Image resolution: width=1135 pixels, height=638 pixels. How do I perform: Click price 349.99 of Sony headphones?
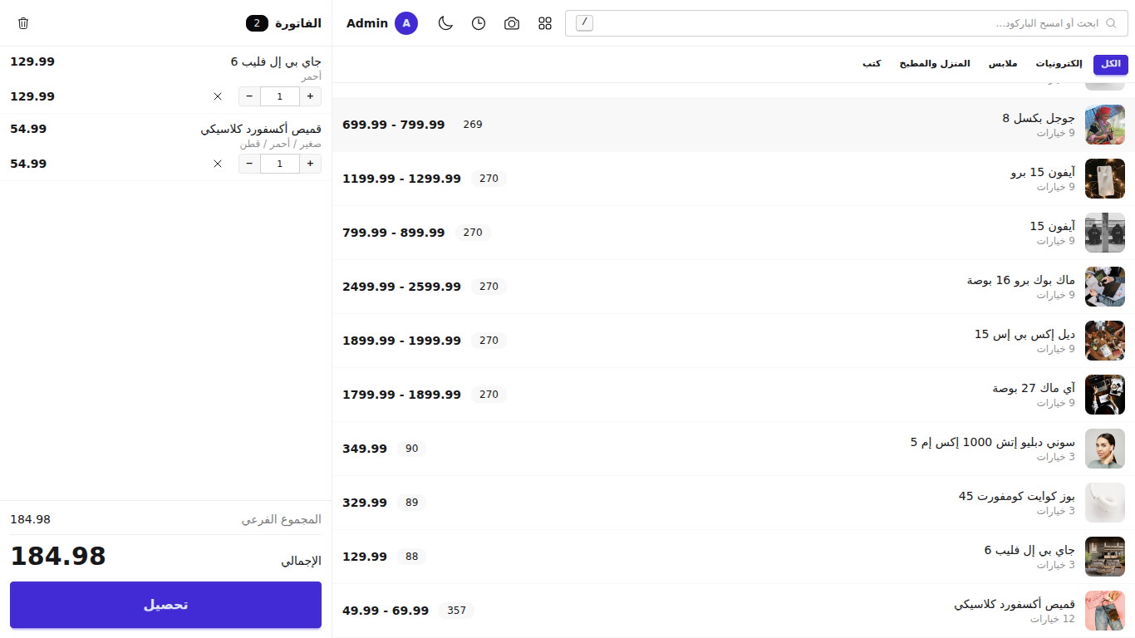tap(365, 449)
